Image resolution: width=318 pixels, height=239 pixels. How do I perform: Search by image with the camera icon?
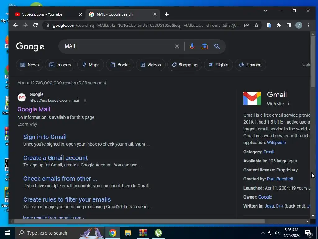pyautogui.click(x=204, y=46)
